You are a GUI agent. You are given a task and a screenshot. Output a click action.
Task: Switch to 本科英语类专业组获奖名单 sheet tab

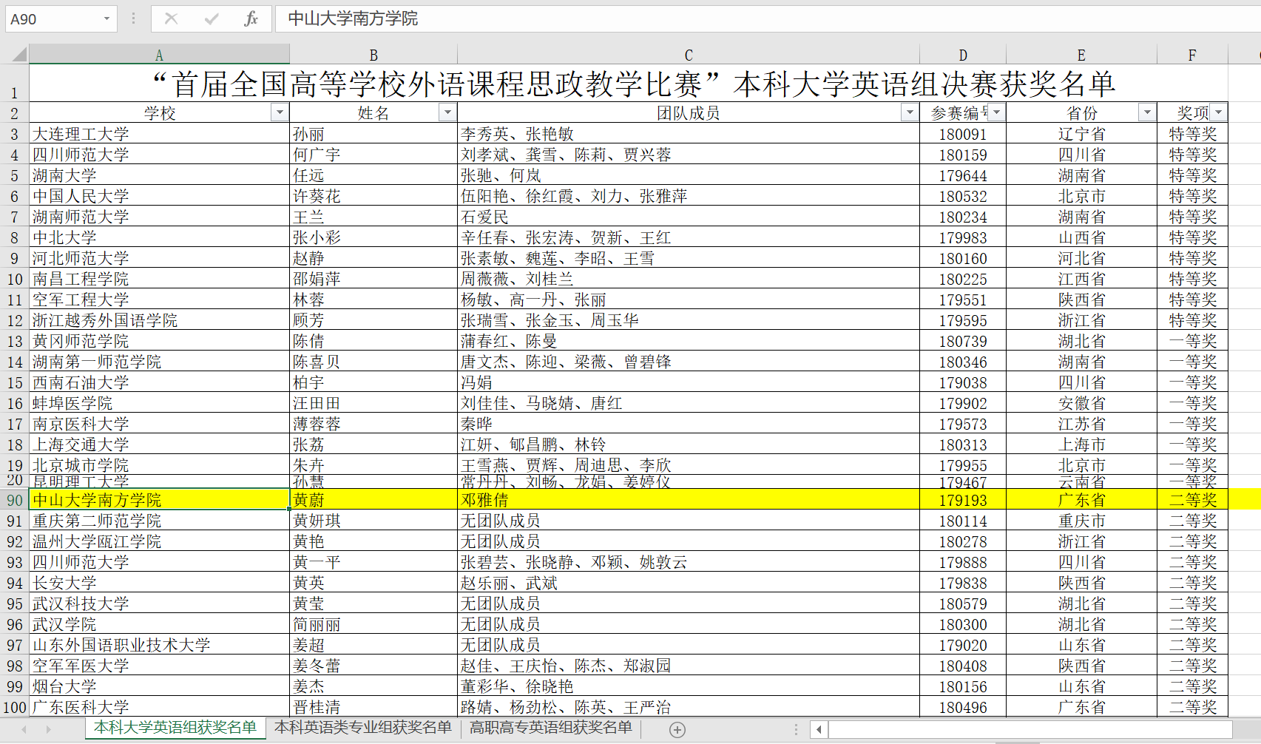click(362, 728)
